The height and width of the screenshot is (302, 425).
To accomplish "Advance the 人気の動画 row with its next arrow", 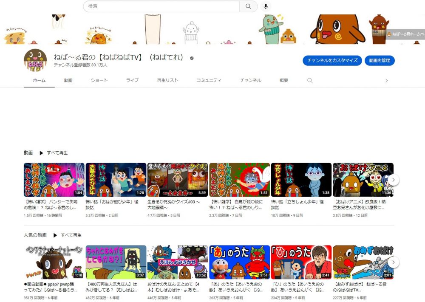I will (x=394, y=262).
